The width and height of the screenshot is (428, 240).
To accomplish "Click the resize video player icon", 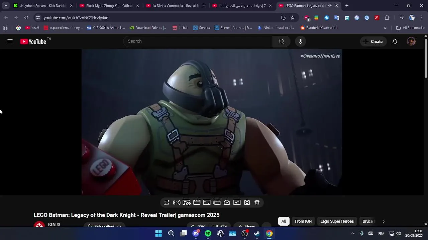I will coord(207,203).
